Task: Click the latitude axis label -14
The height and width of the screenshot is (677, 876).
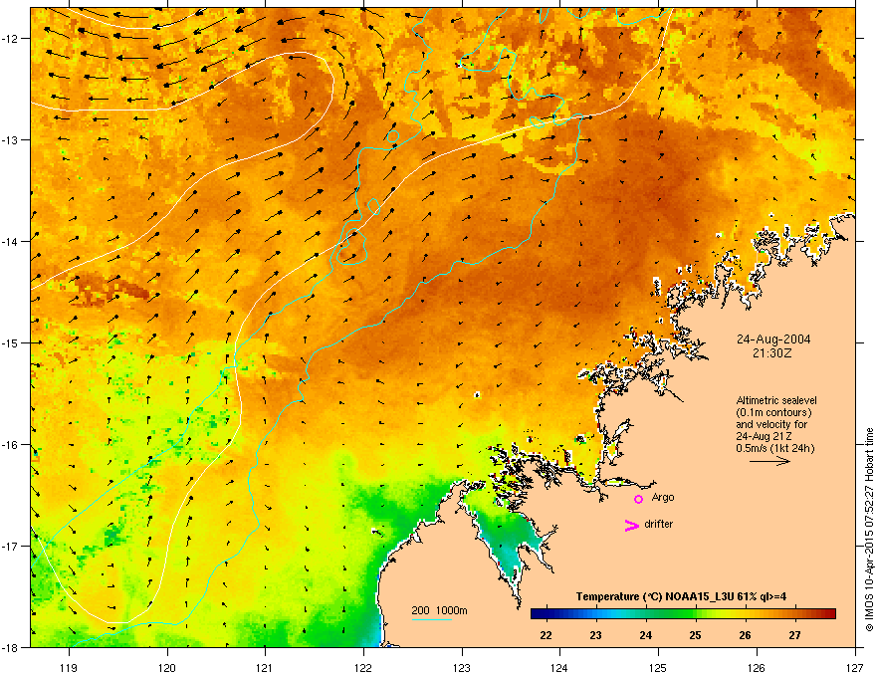Action: pyautogui.click(x=10, y=241)
